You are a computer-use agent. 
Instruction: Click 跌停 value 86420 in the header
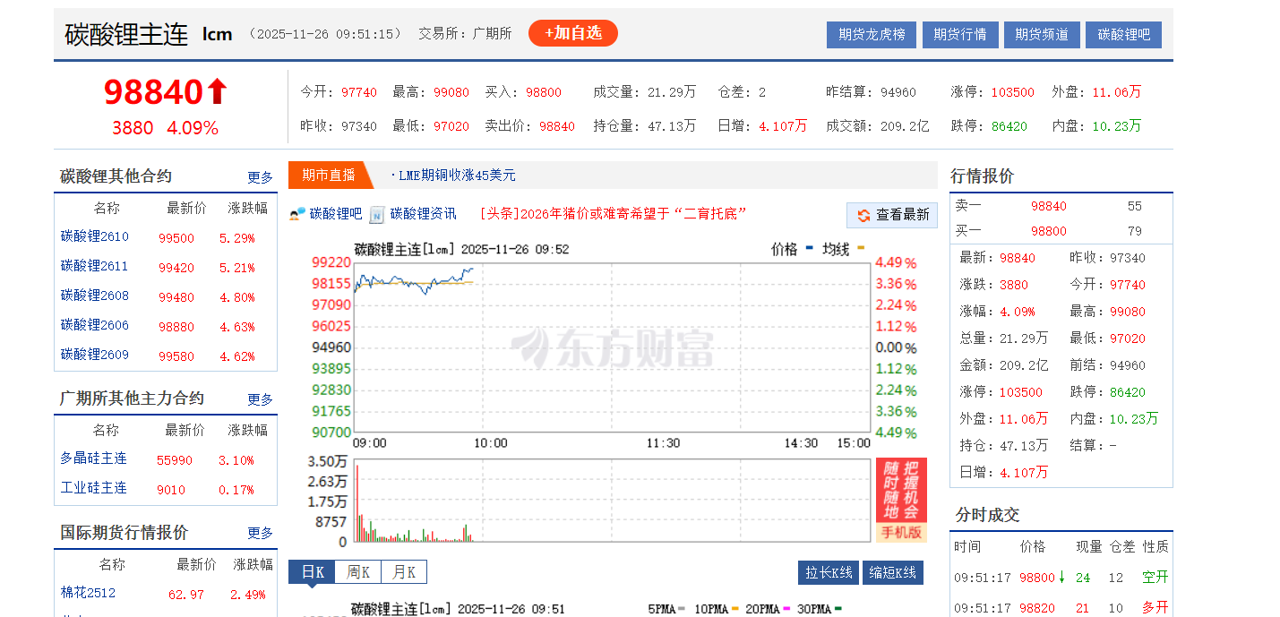pos(1009,126)
